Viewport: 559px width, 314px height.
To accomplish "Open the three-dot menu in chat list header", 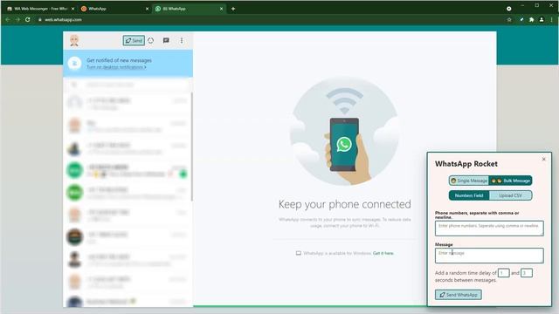I will (182, 41).
